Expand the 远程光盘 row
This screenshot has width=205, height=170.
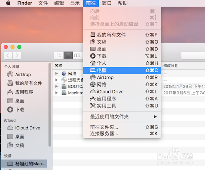[56, 80]
